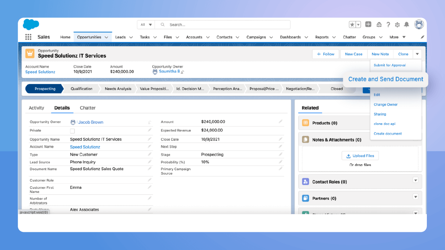Select the Closed stage in path
This screenshot has height=250, width=445.
pos(337,89)
